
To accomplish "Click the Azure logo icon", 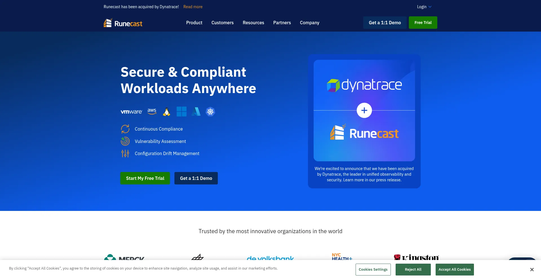I will pyautogui.click(x=196, y=112).
